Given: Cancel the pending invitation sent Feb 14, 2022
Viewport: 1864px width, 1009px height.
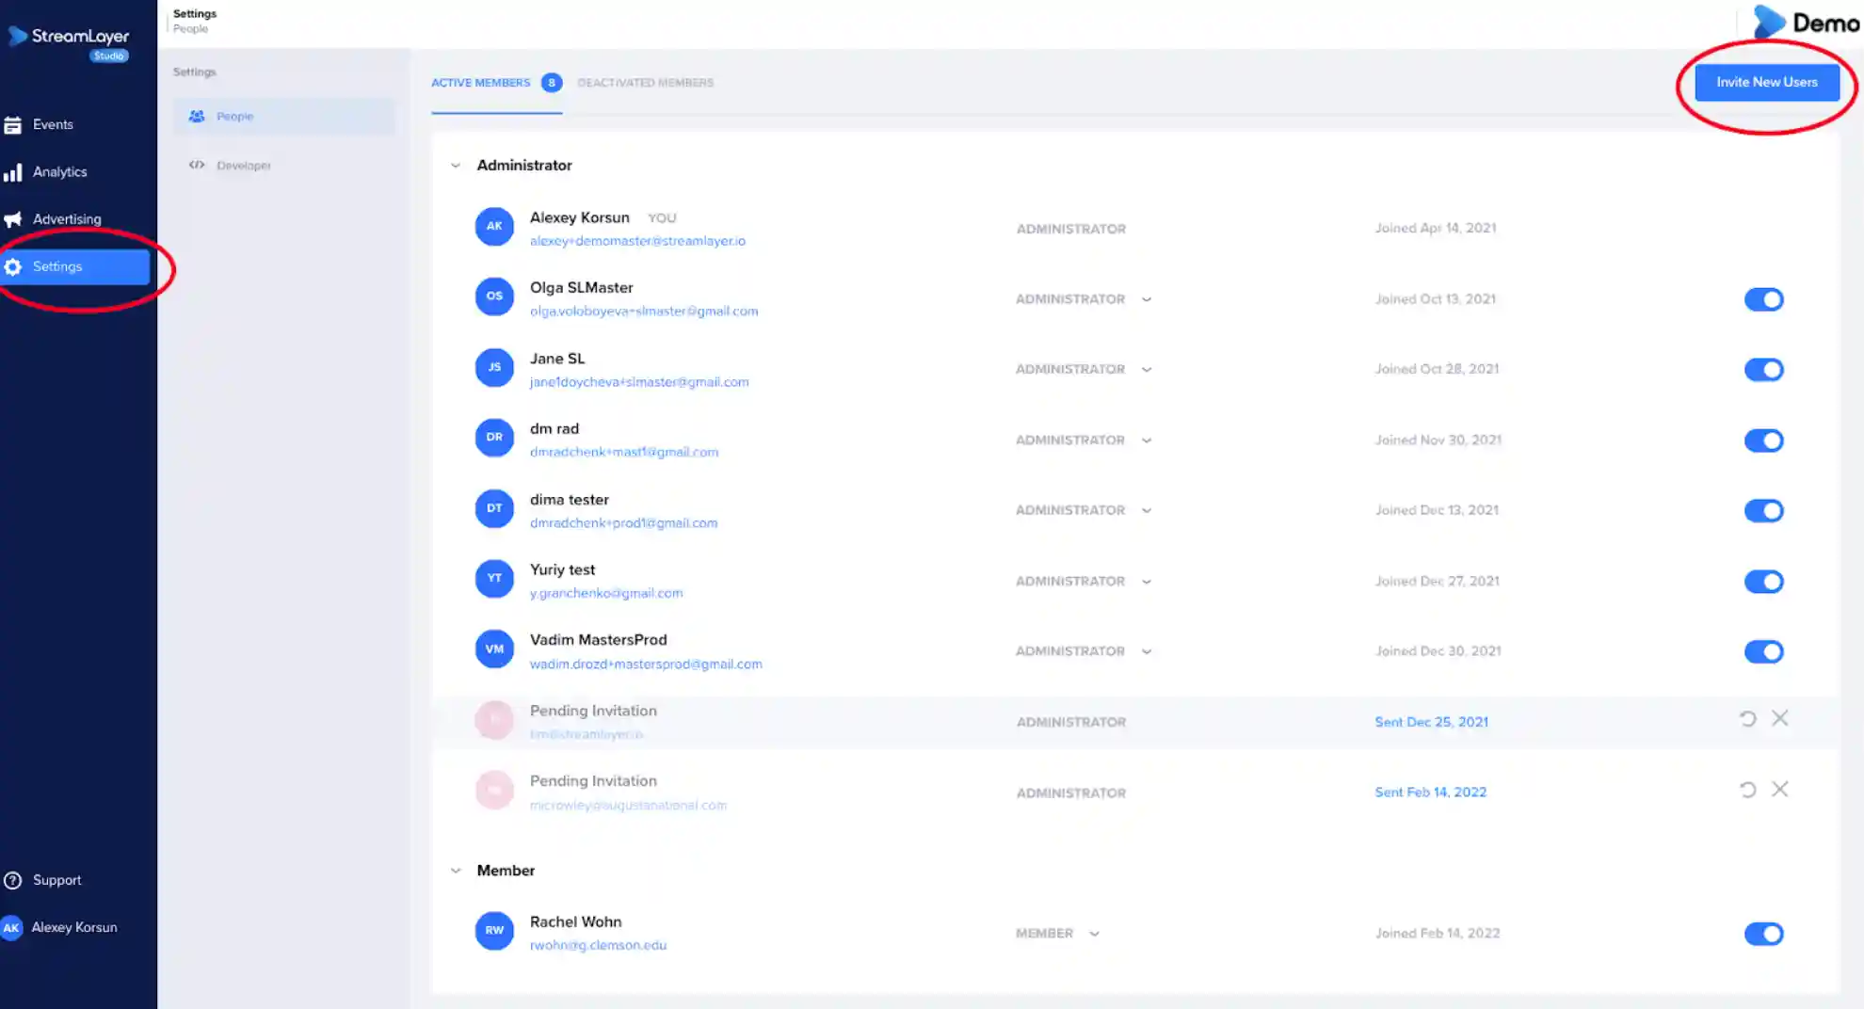Looking at the screenshot, I should coord(1779,790).
